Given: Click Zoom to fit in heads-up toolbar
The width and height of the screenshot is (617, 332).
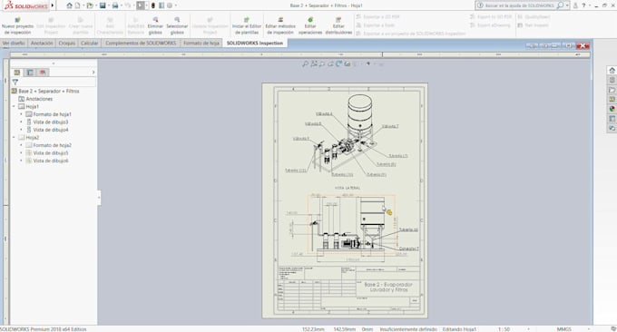Looking at the screenshot, I should point(305,63).
